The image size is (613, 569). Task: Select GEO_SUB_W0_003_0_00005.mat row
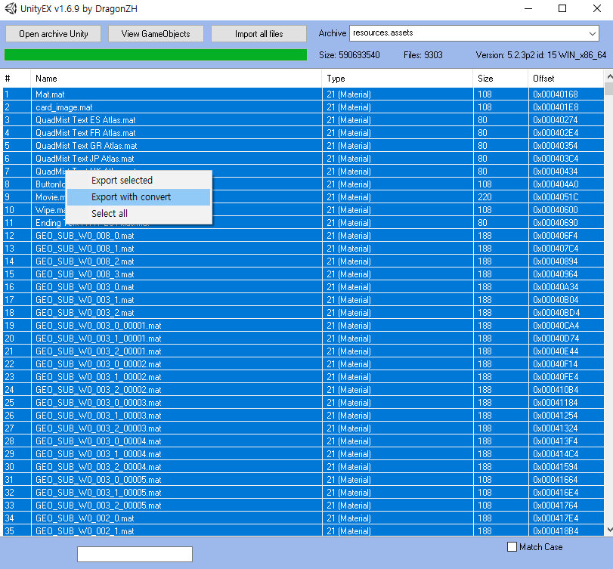pos(303,480)
